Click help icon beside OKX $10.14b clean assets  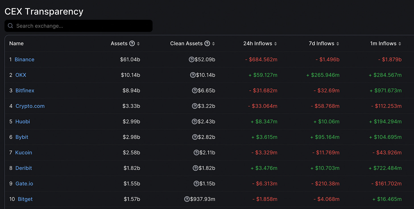tap(193, 75)
